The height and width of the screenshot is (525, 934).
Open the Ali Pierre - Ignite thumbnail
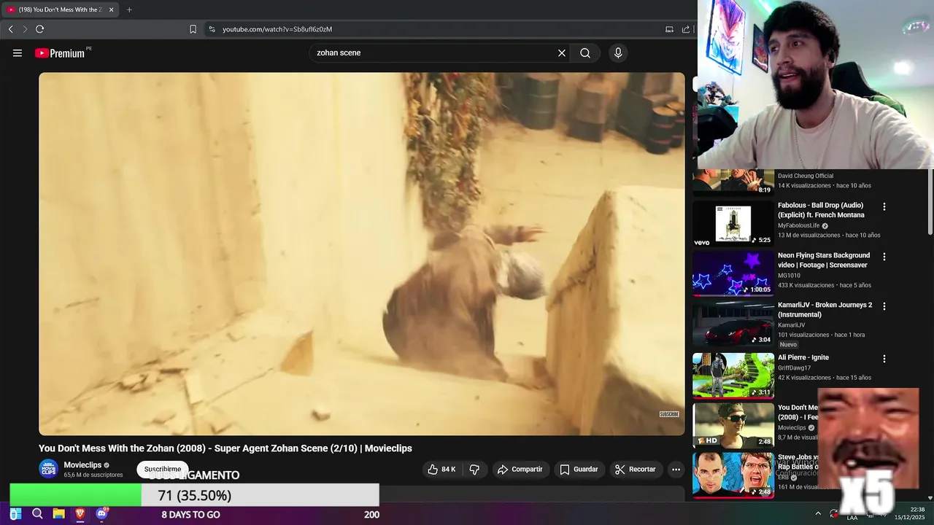click(733, 376)
